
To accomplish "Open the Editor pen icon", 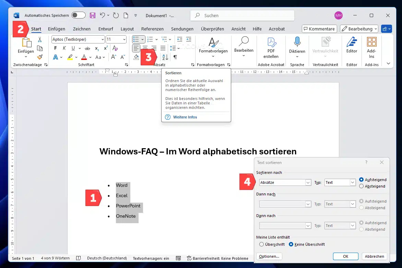I will [x=352, y=42].
